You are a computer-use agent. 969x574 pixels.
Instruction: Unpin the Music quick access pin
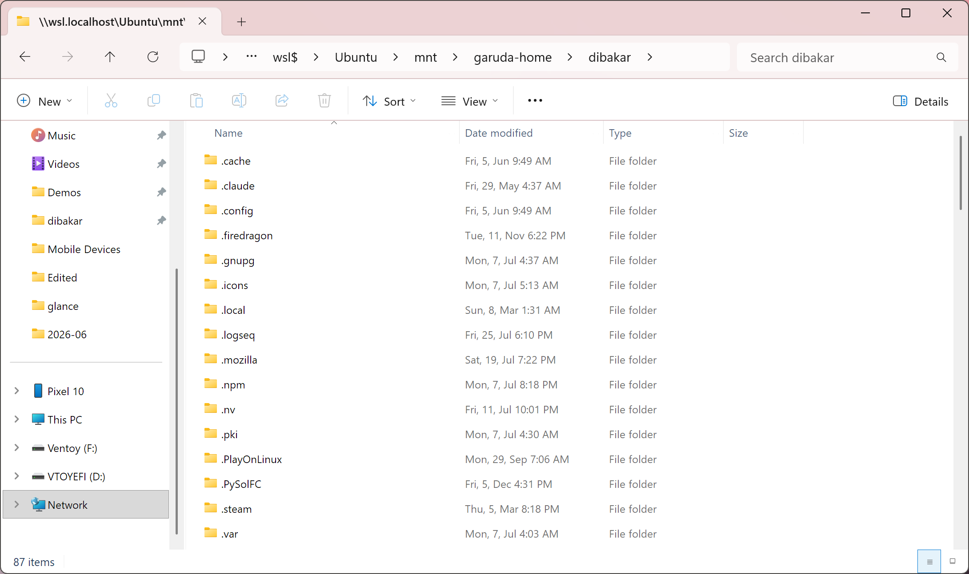(161, 135)
